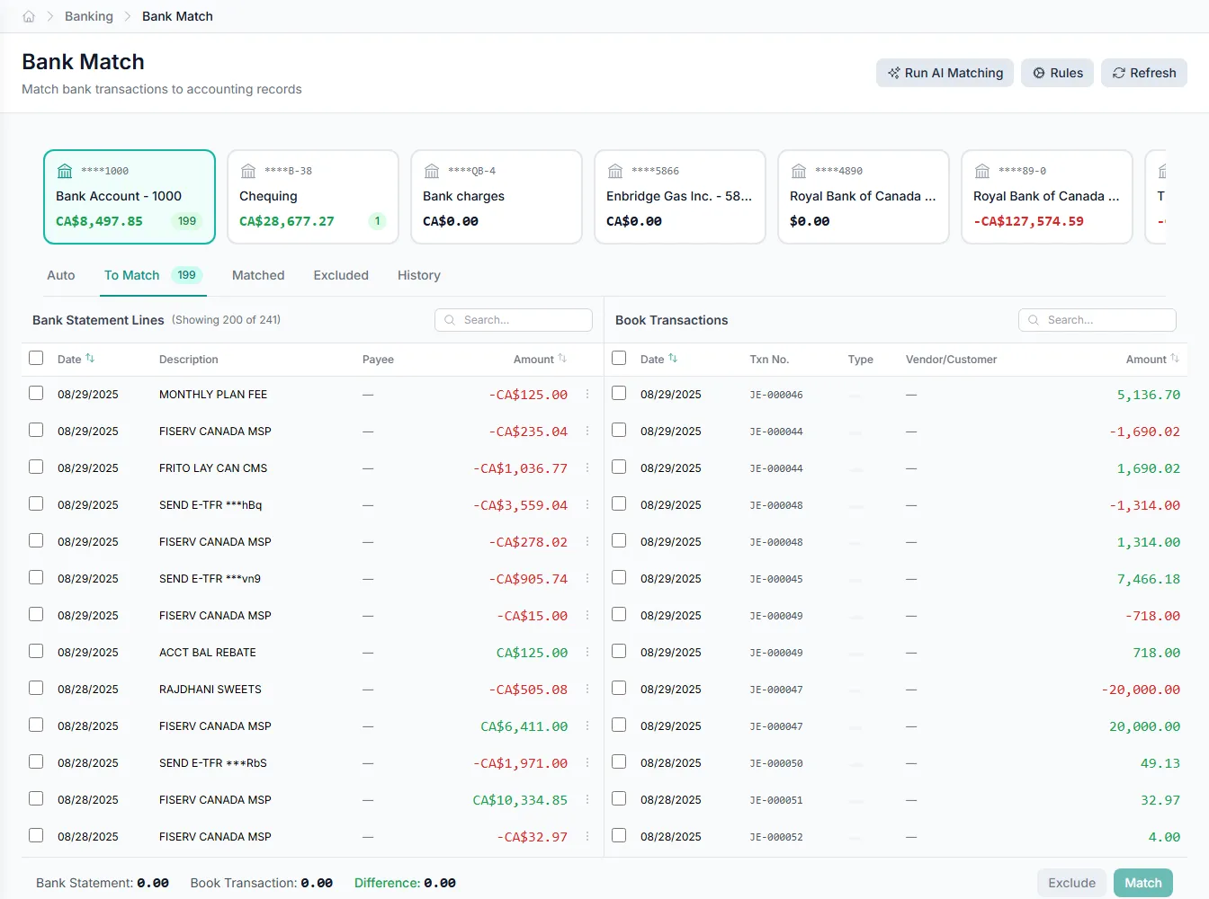Open row menu for RAJDHANI SWEETS
The width and height of the screenshot is (1209, 899).
point(587,689)
